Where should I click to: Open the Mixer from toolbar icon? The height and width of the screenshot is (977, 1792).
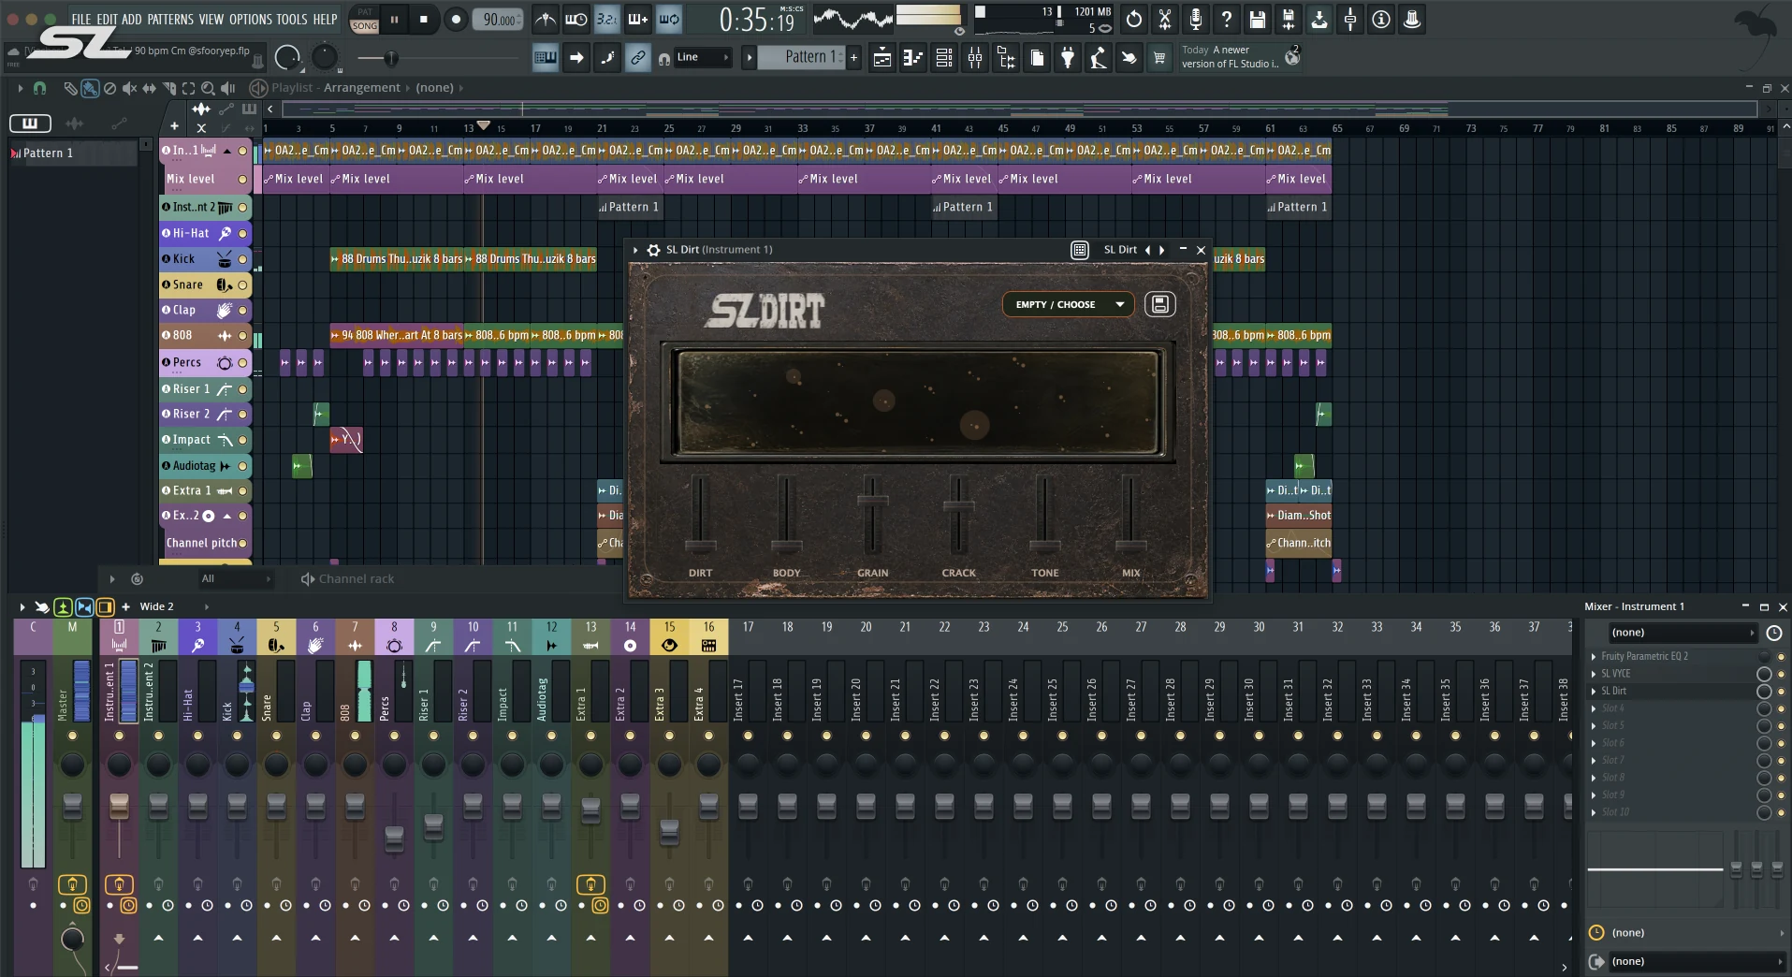(x=975, y=58)
